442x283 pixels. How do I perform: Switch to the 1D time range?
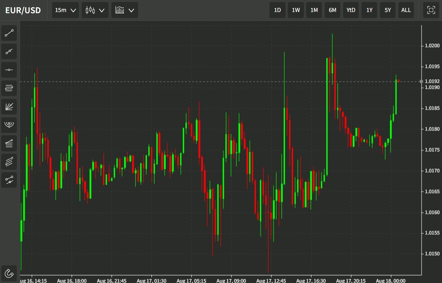[x=277, y=10]
